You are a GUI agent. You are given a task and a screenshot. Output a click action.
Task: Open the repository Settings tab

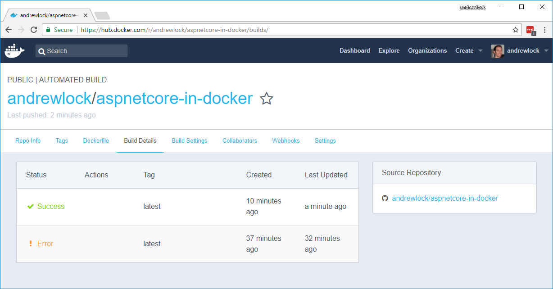pyautogui.click(x=325, y=140)
